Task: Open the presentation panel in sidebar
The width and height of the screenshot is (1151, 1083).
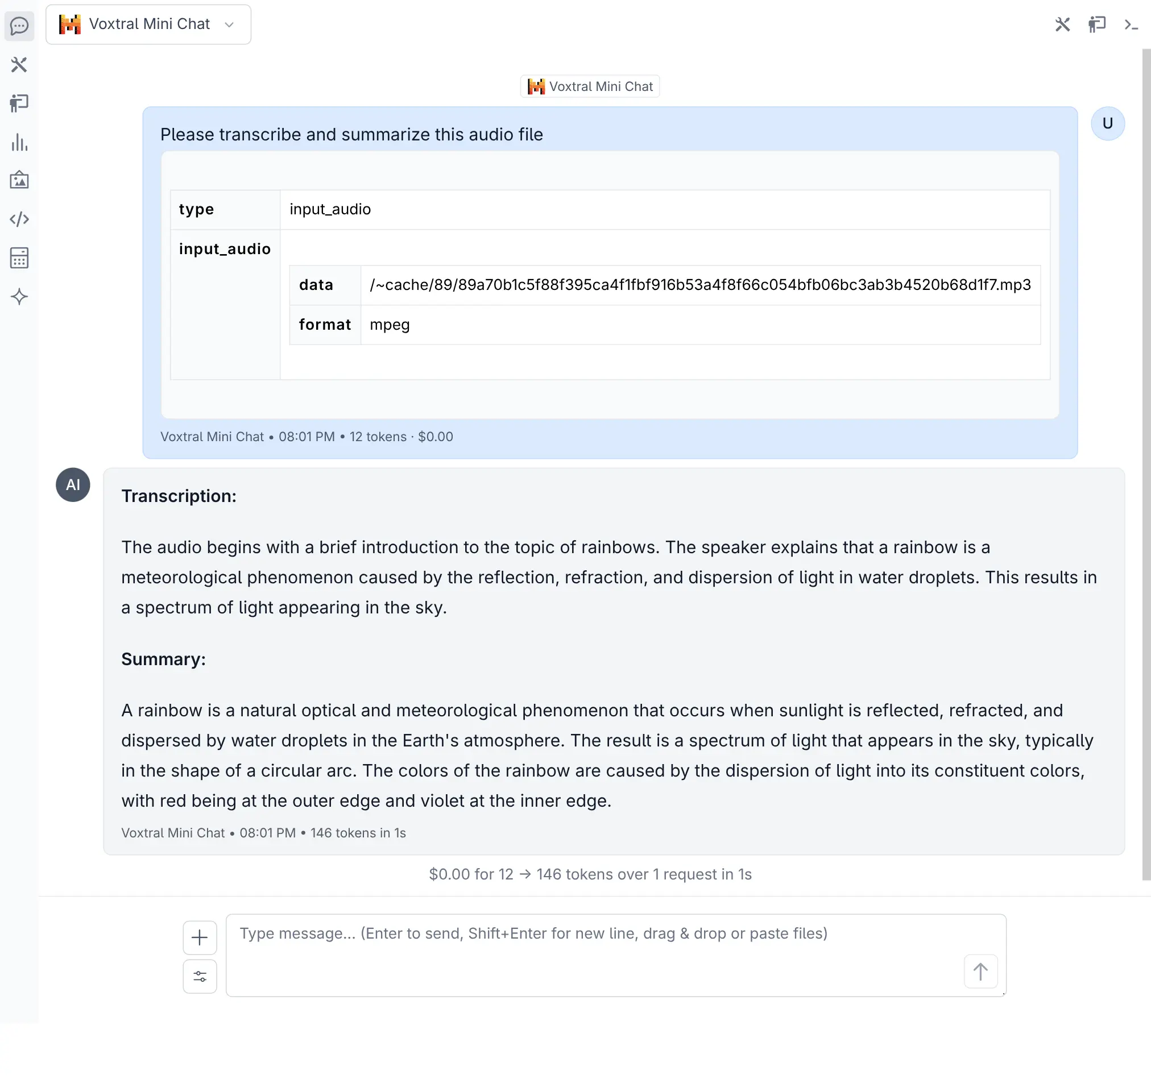Action: [19, 103]
